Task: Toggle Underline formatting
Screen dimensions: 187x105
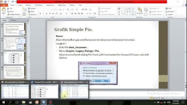Action: tap(46, 14)
